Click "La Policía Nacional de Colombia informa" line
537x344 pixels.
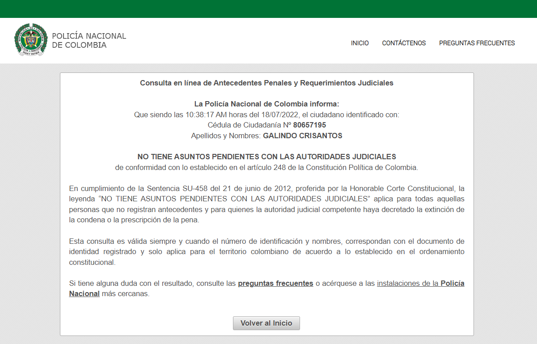[x=266, y=104]
